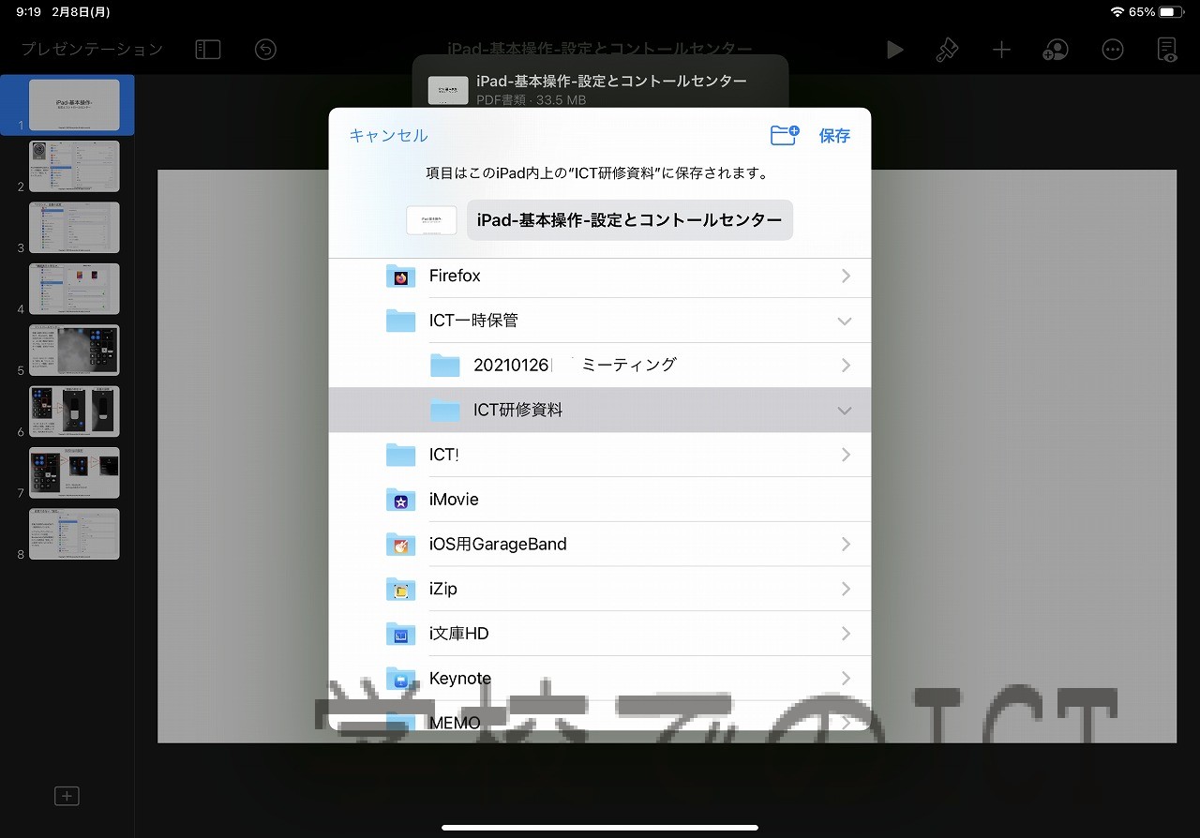Viewport: 1200px width, 838px height.
Task: Select the i文庫HD folder
Action: click(x=600, y=634)
